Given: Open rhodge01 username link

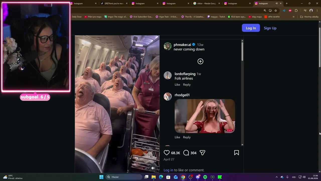Looking at the screenshot, I should pyautogui.click(x=182, y=95).
